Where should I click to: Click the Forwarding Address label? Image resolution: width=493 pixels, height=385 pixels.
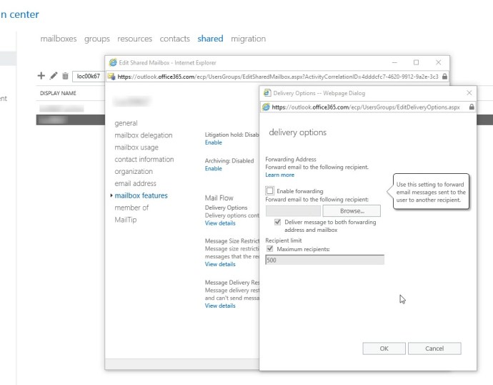(x=291, y=160)
